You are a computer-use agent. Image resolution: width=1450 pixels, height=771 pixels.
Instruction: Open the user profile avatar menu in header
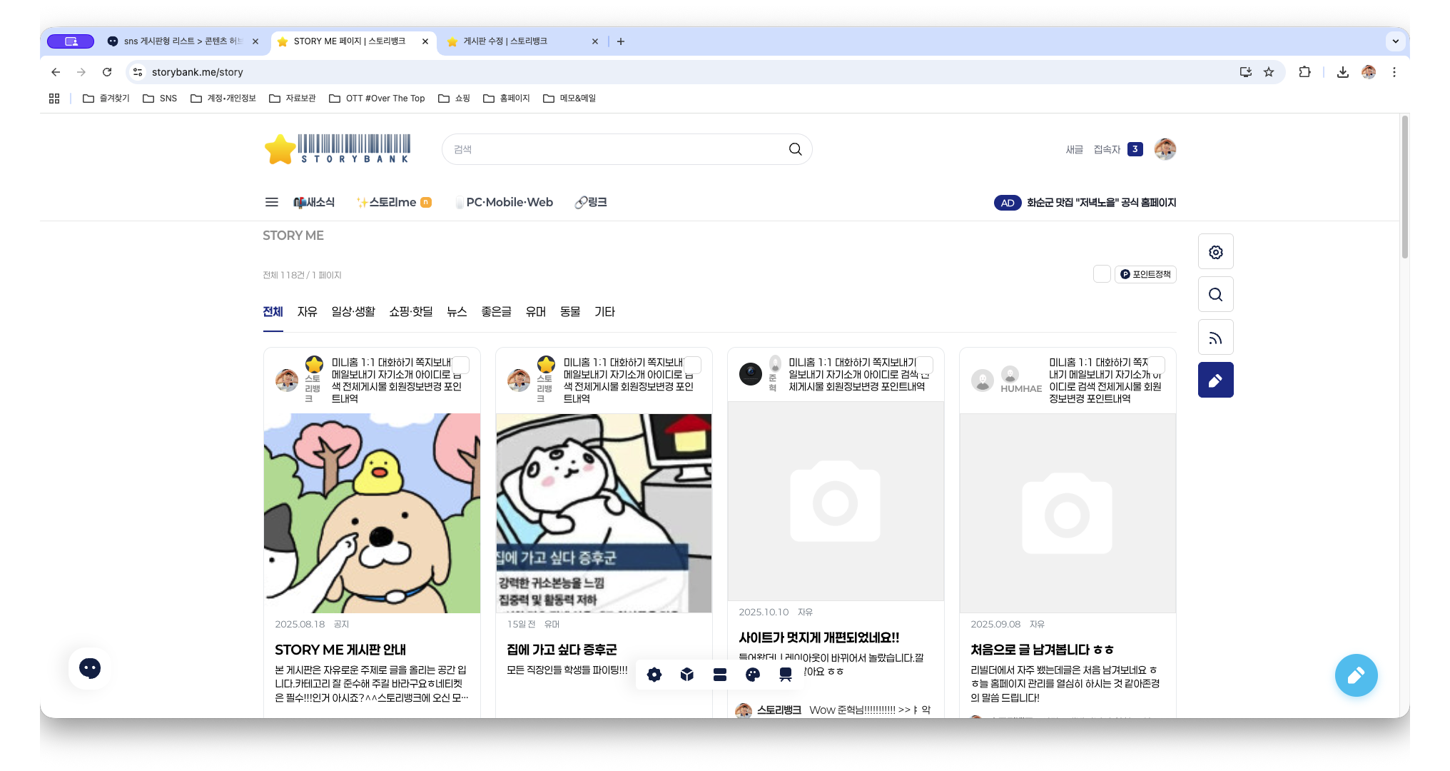1165,149
